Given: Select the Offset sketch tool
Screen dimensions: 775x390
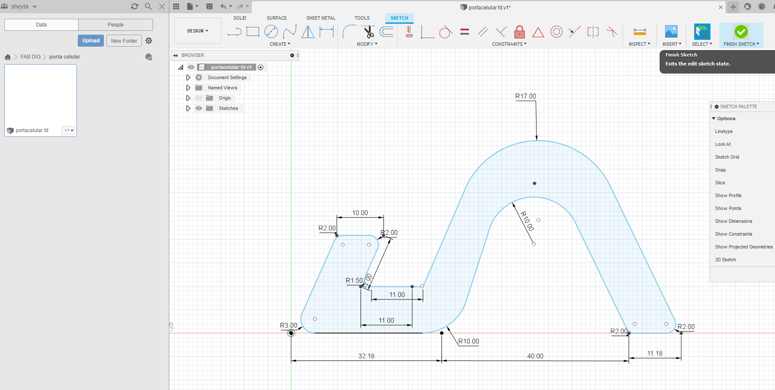Looking at the screenshot, I should [x=386, y=32].
